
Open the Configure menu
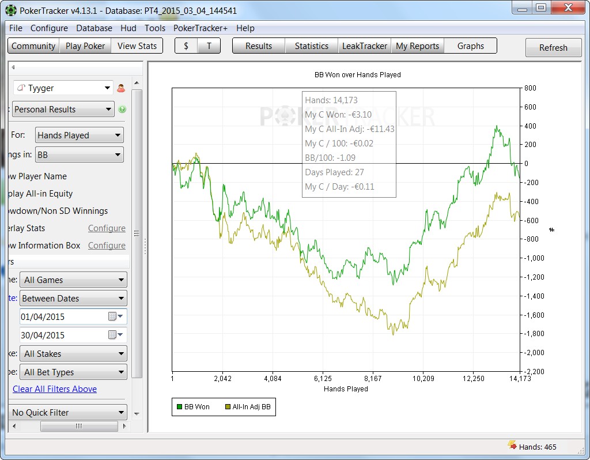click(50, 28)
